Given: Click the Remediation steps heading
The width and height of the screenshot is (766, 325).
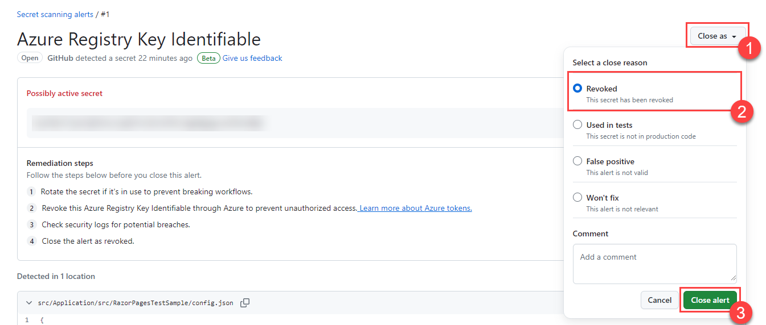Looking at the screenshot, I should 60,163.
